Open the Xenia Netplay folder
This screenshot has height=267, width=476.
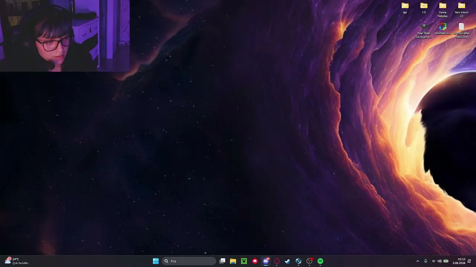[443, 10]
